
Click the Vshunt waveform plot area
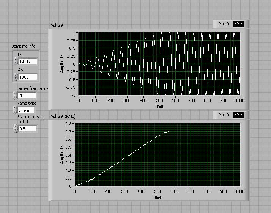tap(159, 64)
